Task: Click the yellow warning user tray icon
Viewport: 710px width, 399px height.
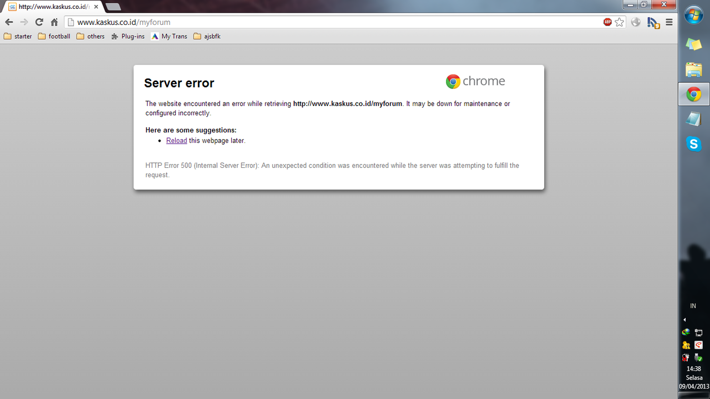Action: 686,345
